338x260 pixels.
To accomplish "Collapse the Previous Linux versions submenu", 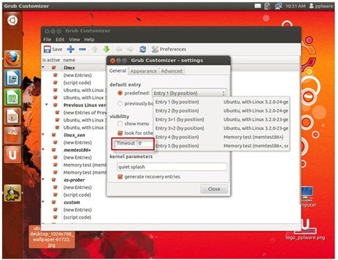I will click(x=46, y=105).
